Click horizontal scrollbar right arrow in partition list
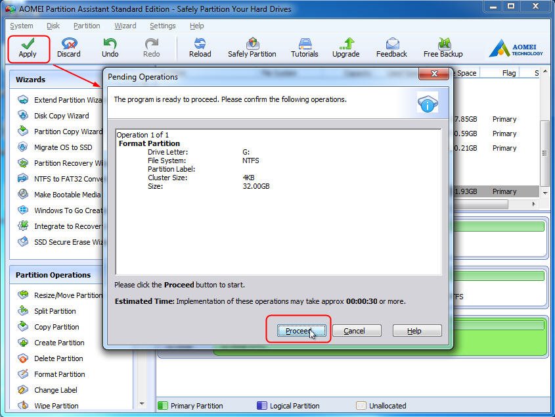 click(x=534, y=205)
